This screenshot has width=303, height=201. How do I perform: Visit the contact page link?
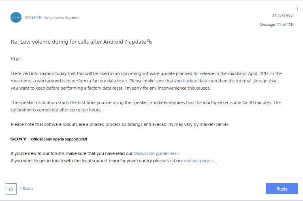click(x=197, y=161)
